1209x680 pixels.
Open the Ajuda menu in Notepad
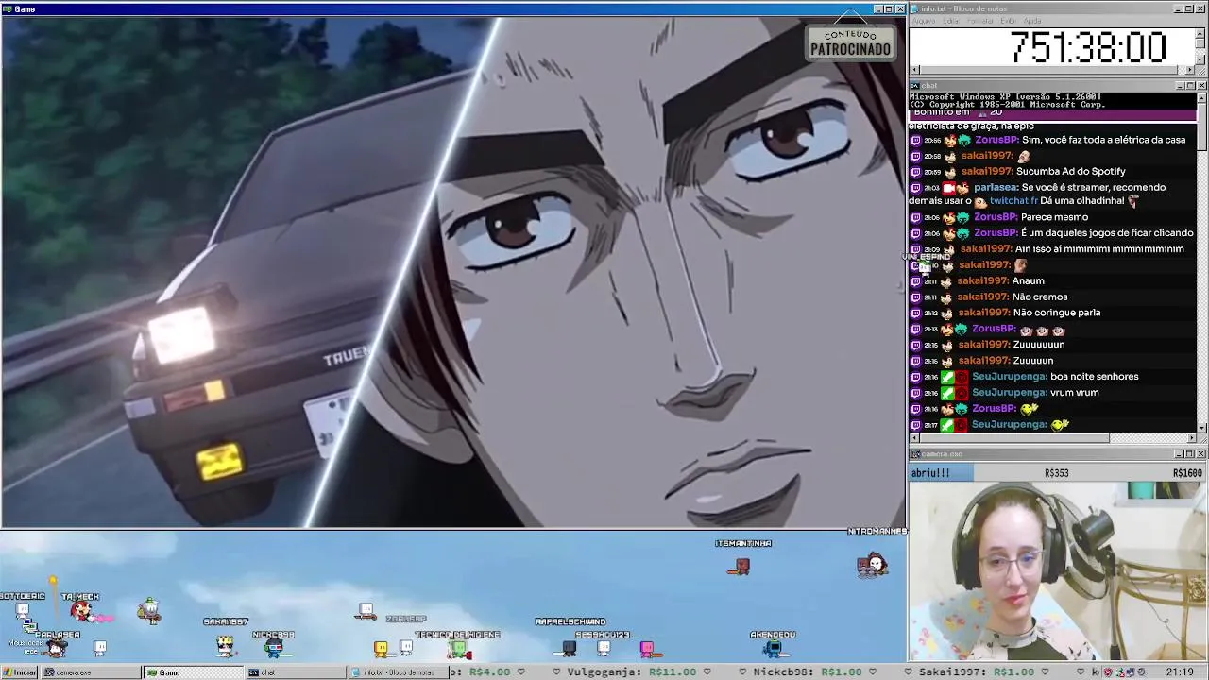click(1032, 21)
